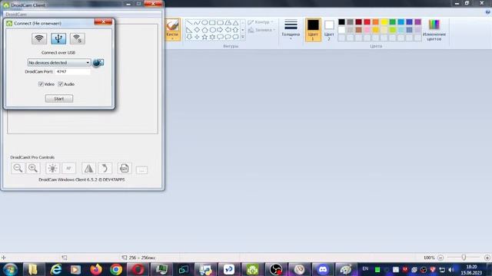Click the mirror flip control
492x276 pixels.
point(89,169)
